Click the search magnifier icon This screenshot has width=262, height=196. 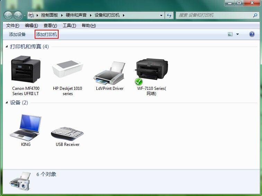click(x=255, y=15)
